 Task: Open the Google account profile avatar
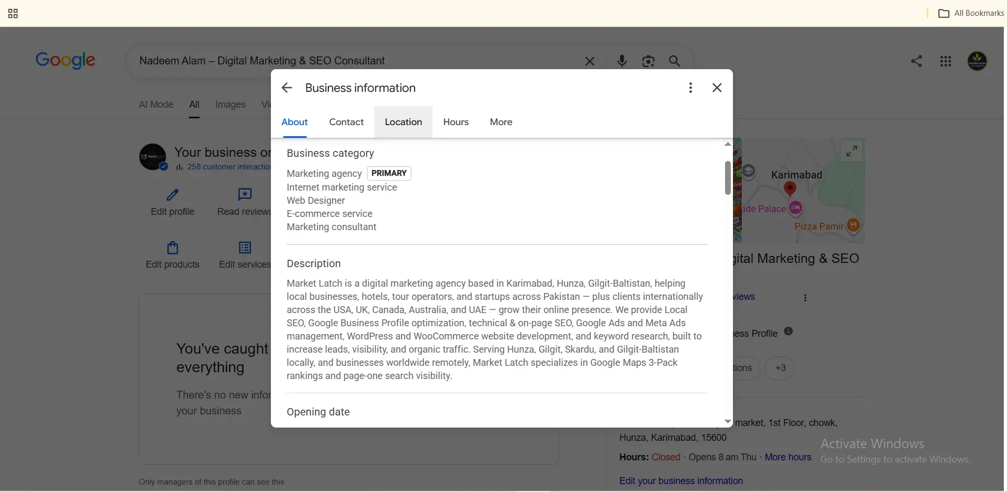tap(977, 61)
